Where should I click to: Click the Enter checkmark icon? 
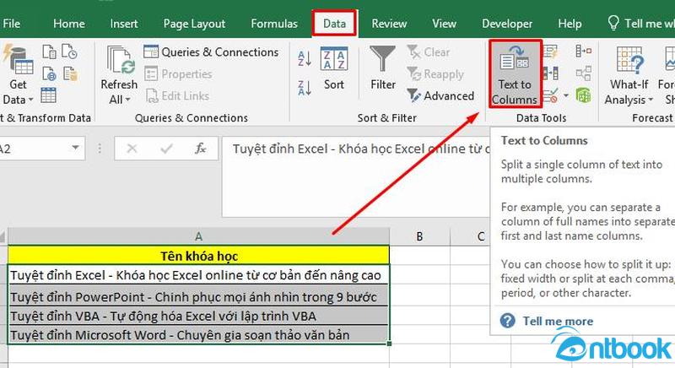[x=166, y=149]
